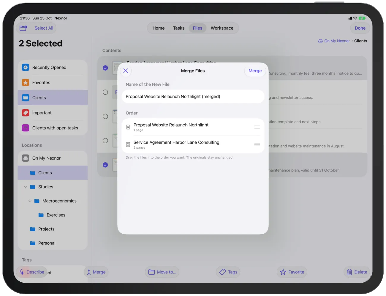The height and width of the screenshot is (296, 386).
Task: Click the battery status icon
Action: [362, 18]
